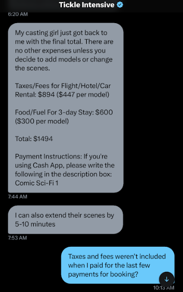Tap the "Comic Sci-Fi 1" text
This screenshot has height=292, width=183.
(37, 183)
